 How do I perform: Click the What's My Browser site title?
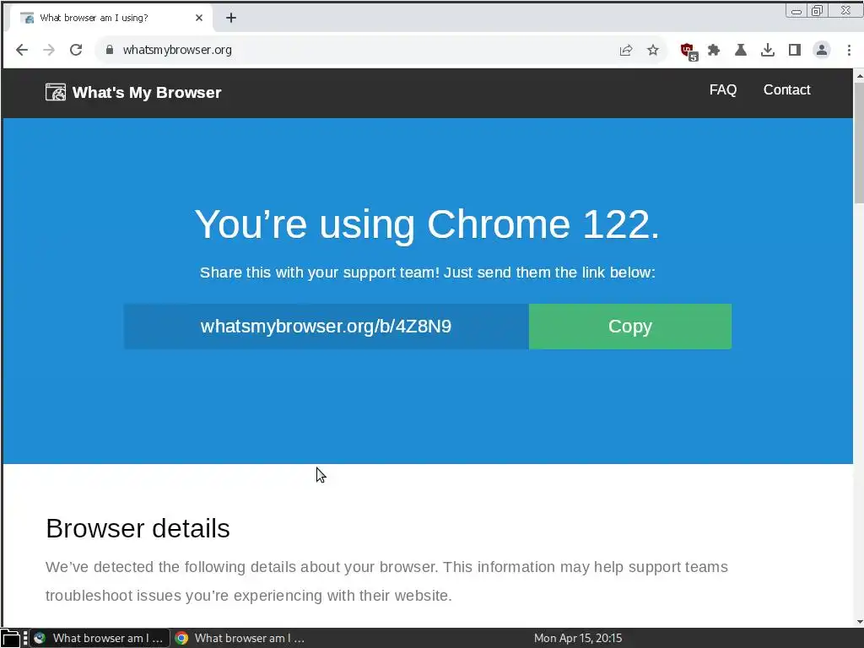(147, 93)
